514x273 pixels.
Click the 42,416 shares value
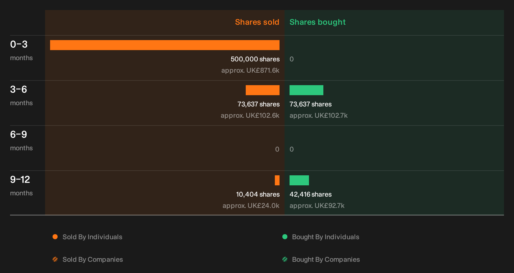click(311, 194)
